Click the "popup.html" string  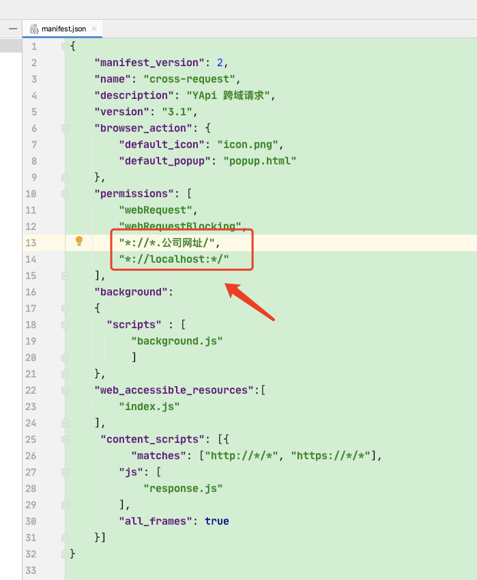point(260,161)
